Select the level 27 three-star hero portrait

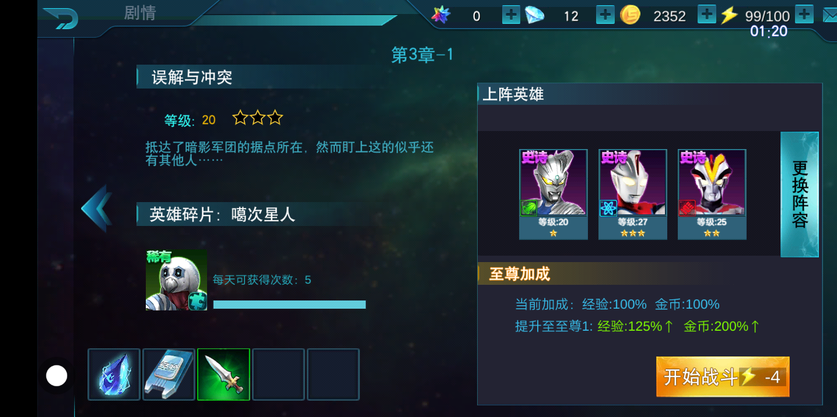point(633,195)
